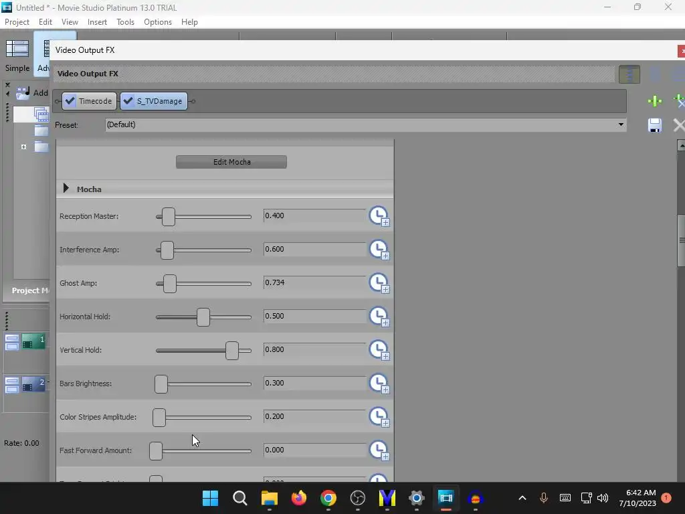Viewport: 685px width, 514px height.
Task: Click the Fast Forward Amount slider handle
Action: pos(155,450)
